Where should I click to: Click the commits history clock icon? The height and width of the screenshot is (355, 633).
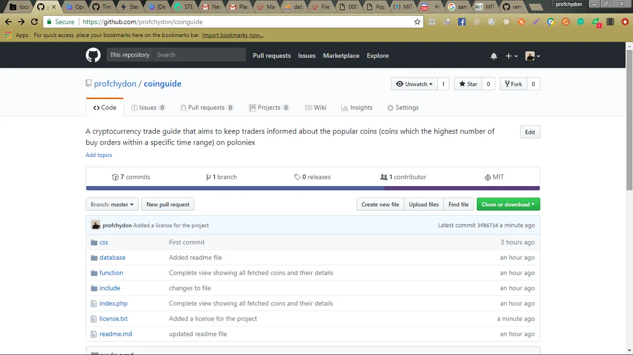coord(115,177)
